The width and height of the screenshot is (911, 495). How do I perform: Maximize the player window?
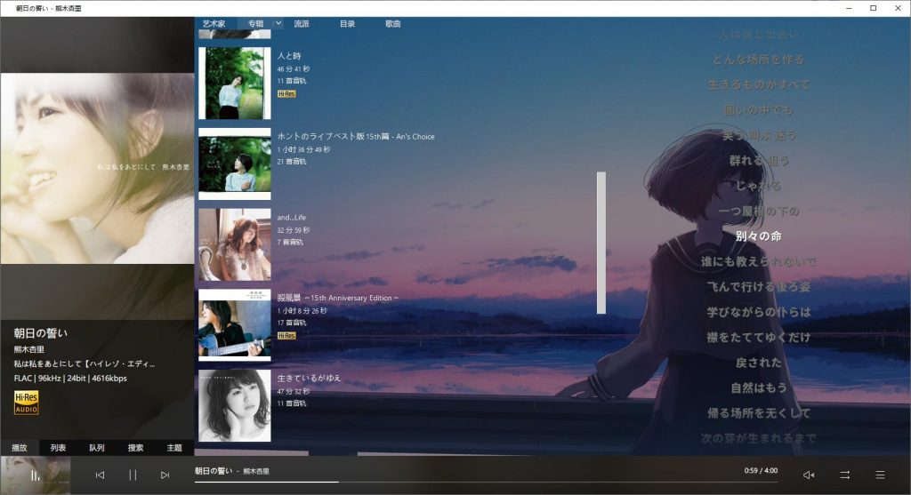pyautogui.click(x=874, y=8)
